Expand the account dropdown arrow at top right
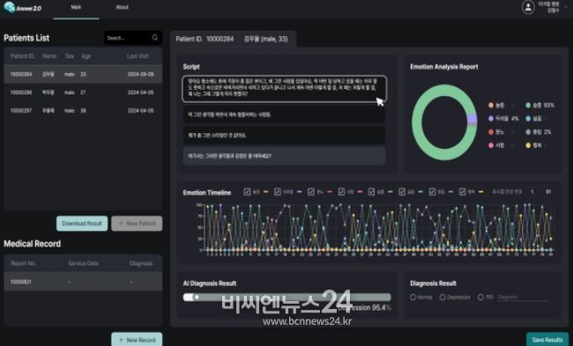573x346 pixels. pos(567,8)
